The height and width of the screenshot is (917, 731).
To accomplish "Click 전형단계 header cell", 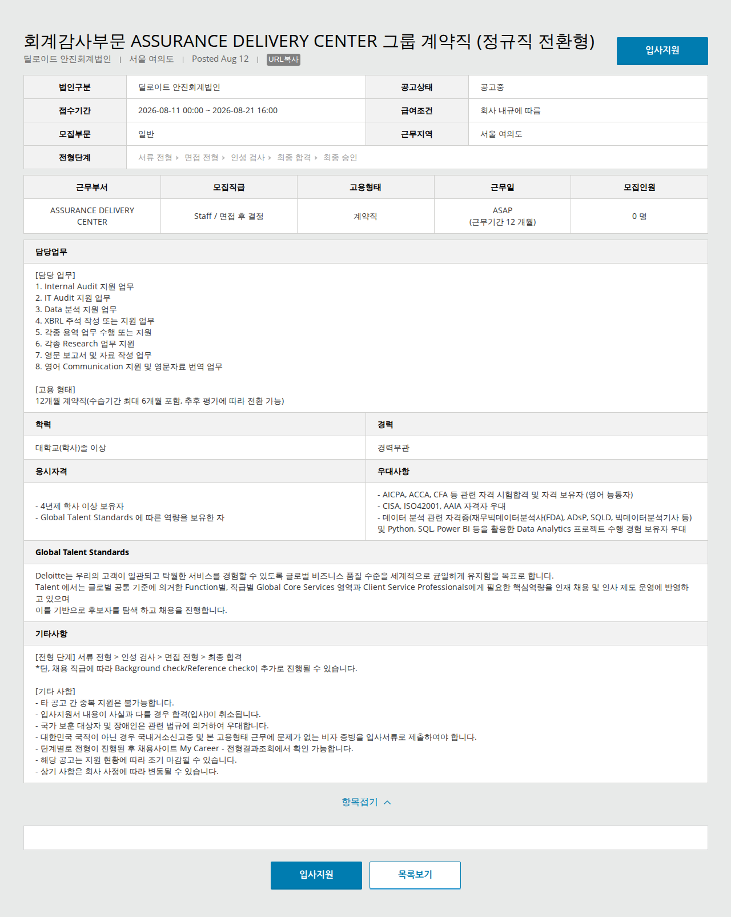I will click(x=75, y=158).
